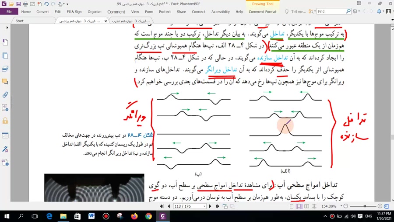Open the Form ribbon tab
394x222 pixels.
[149, 11]
